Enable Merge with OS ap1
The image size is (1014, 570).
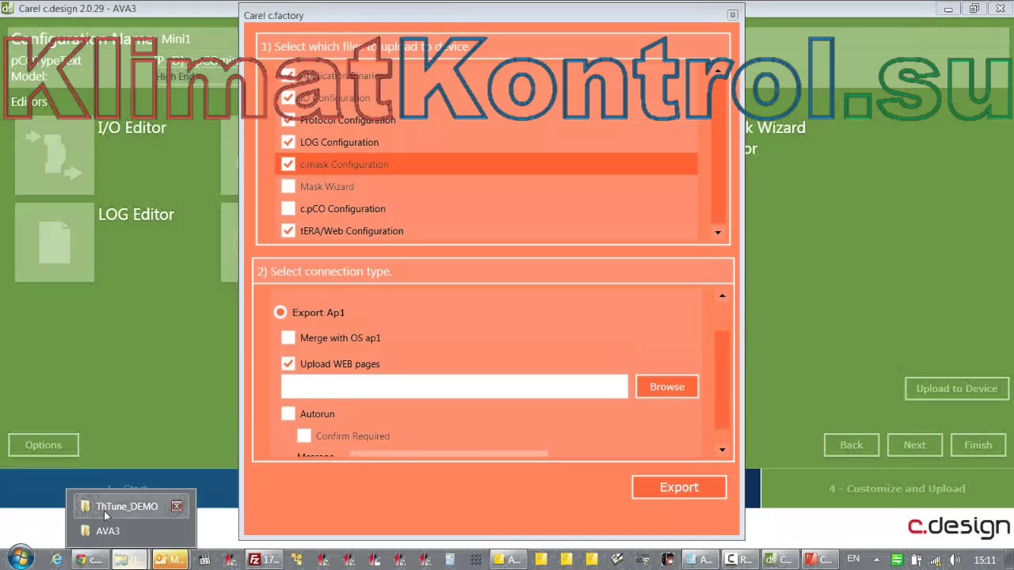click(x=288, y=338)
